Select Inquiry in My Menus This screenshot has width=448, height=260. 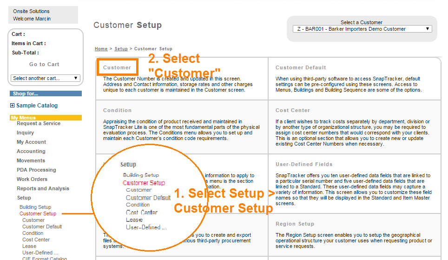pos(25,133)
